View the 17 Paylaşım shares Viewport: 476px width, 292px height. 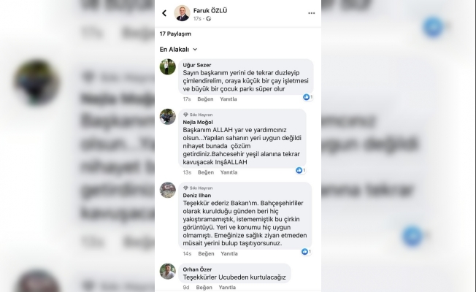coord(175,34)
